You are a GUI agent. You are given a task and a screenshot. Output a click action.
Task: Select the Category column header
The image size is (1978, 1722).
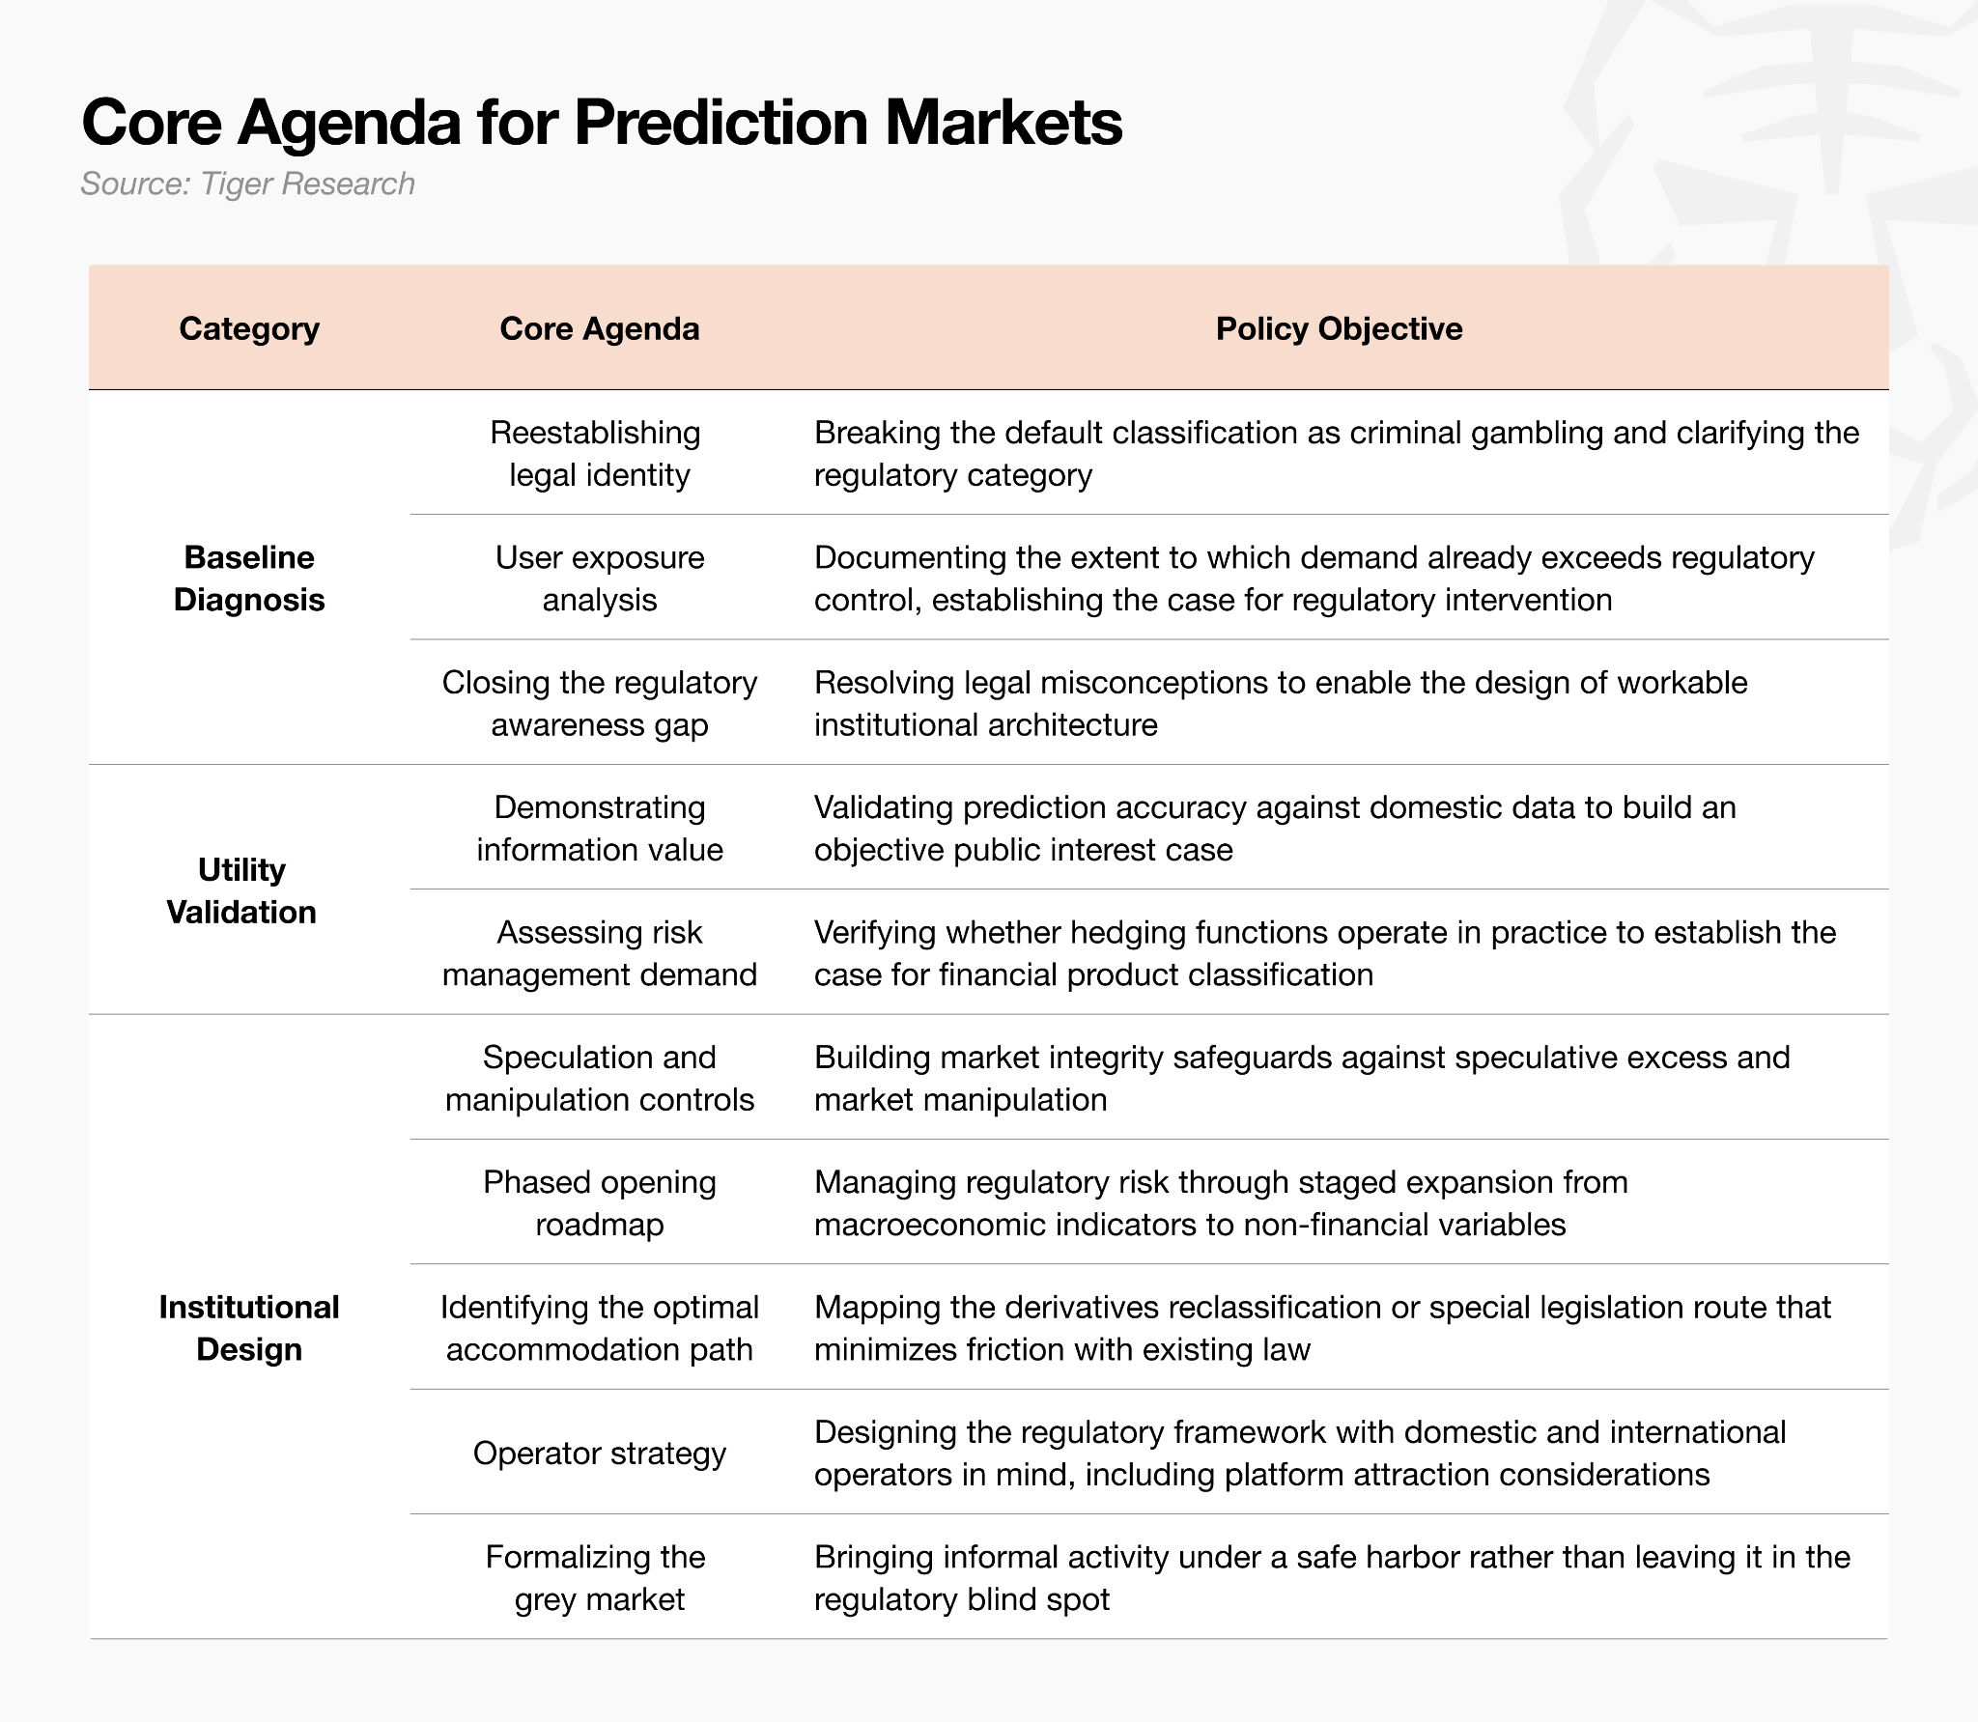249,328
